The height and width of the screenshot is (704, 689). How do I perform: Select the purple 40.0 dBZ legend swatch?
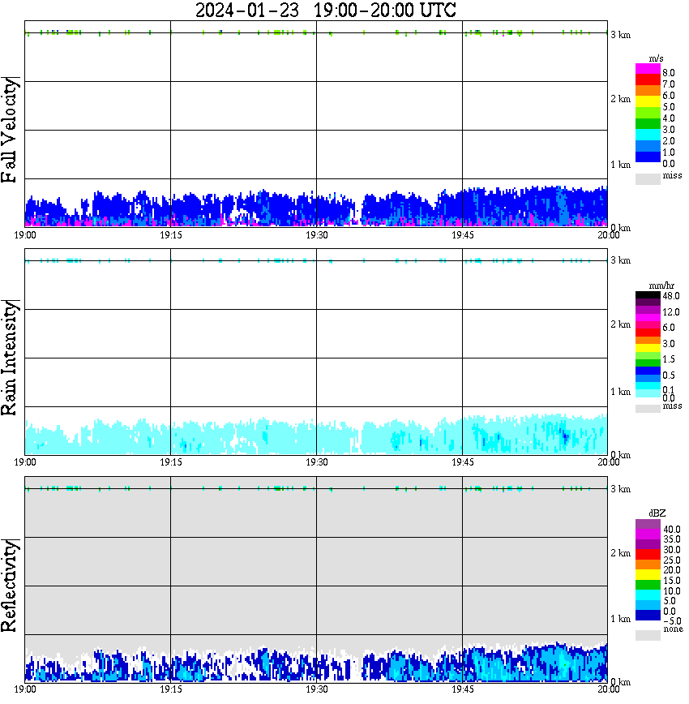[648, 525]
